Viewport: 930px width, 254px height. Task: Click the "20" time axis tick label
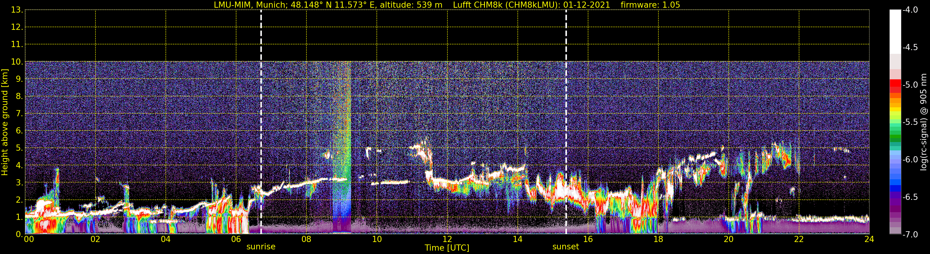729,239
